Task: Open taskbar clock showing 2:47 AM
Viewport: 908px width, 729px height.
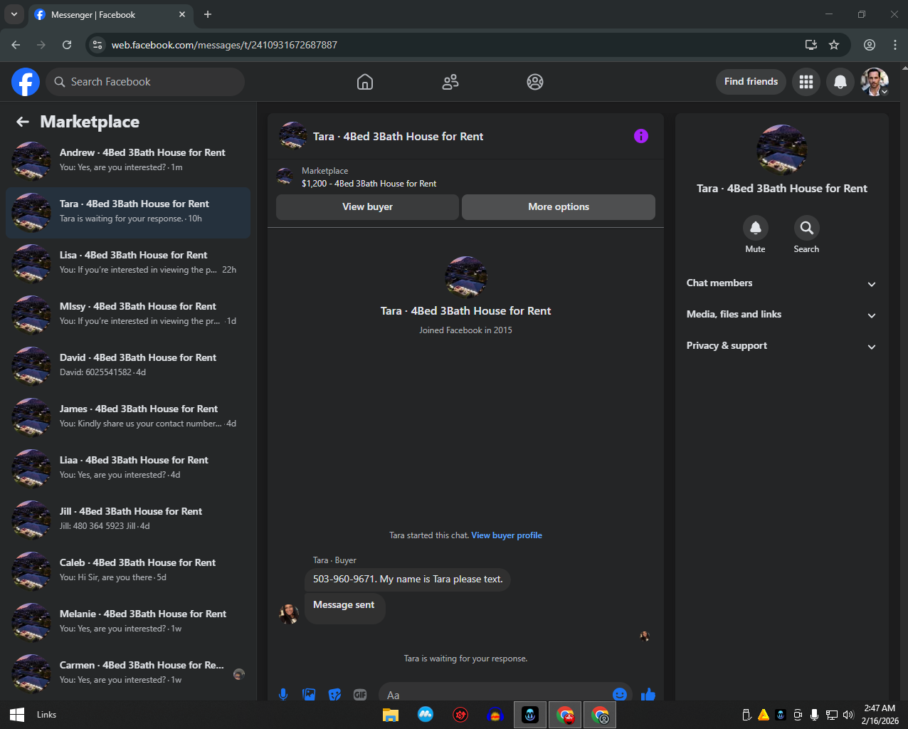Action: (x=880, y=715)
